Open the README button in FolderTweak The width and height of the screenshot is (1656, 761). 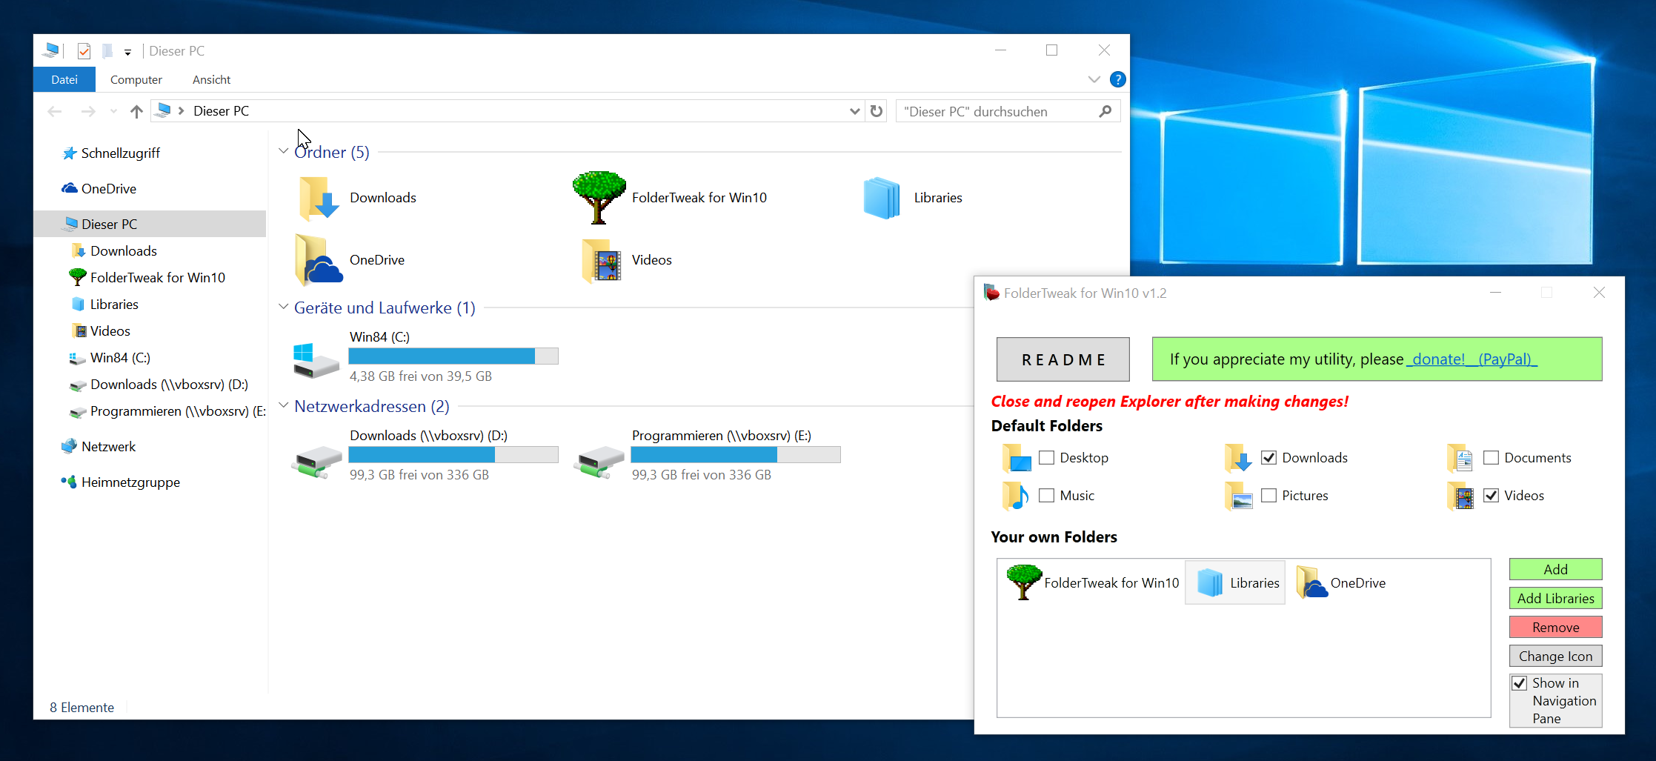pyautogui.click(x=1063, y=359)
